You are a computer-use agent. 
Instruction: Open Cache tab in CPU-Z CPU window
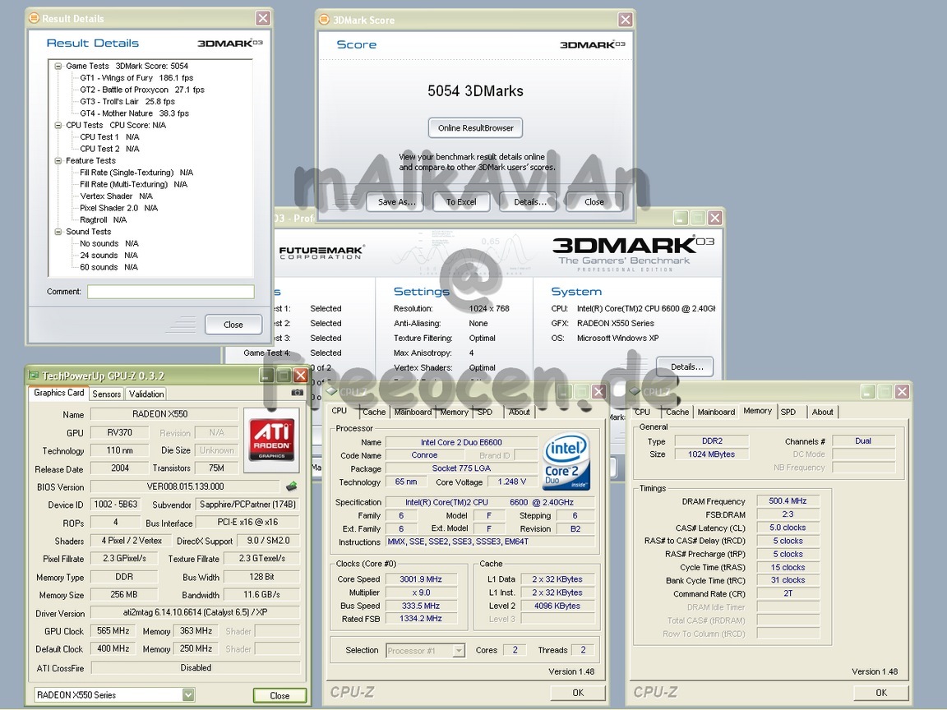(373, 412)
